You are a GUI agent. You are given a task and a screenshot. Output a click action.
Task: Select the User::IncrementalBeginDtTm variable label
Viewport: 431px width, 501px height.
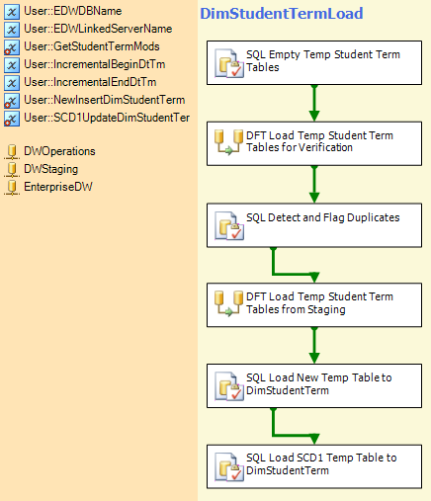click(x=95, y=64)
